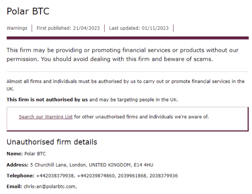Click the phone number 2038379936
Image resolution: width=252 pixels, height=194 pixels.
[164, 176]
